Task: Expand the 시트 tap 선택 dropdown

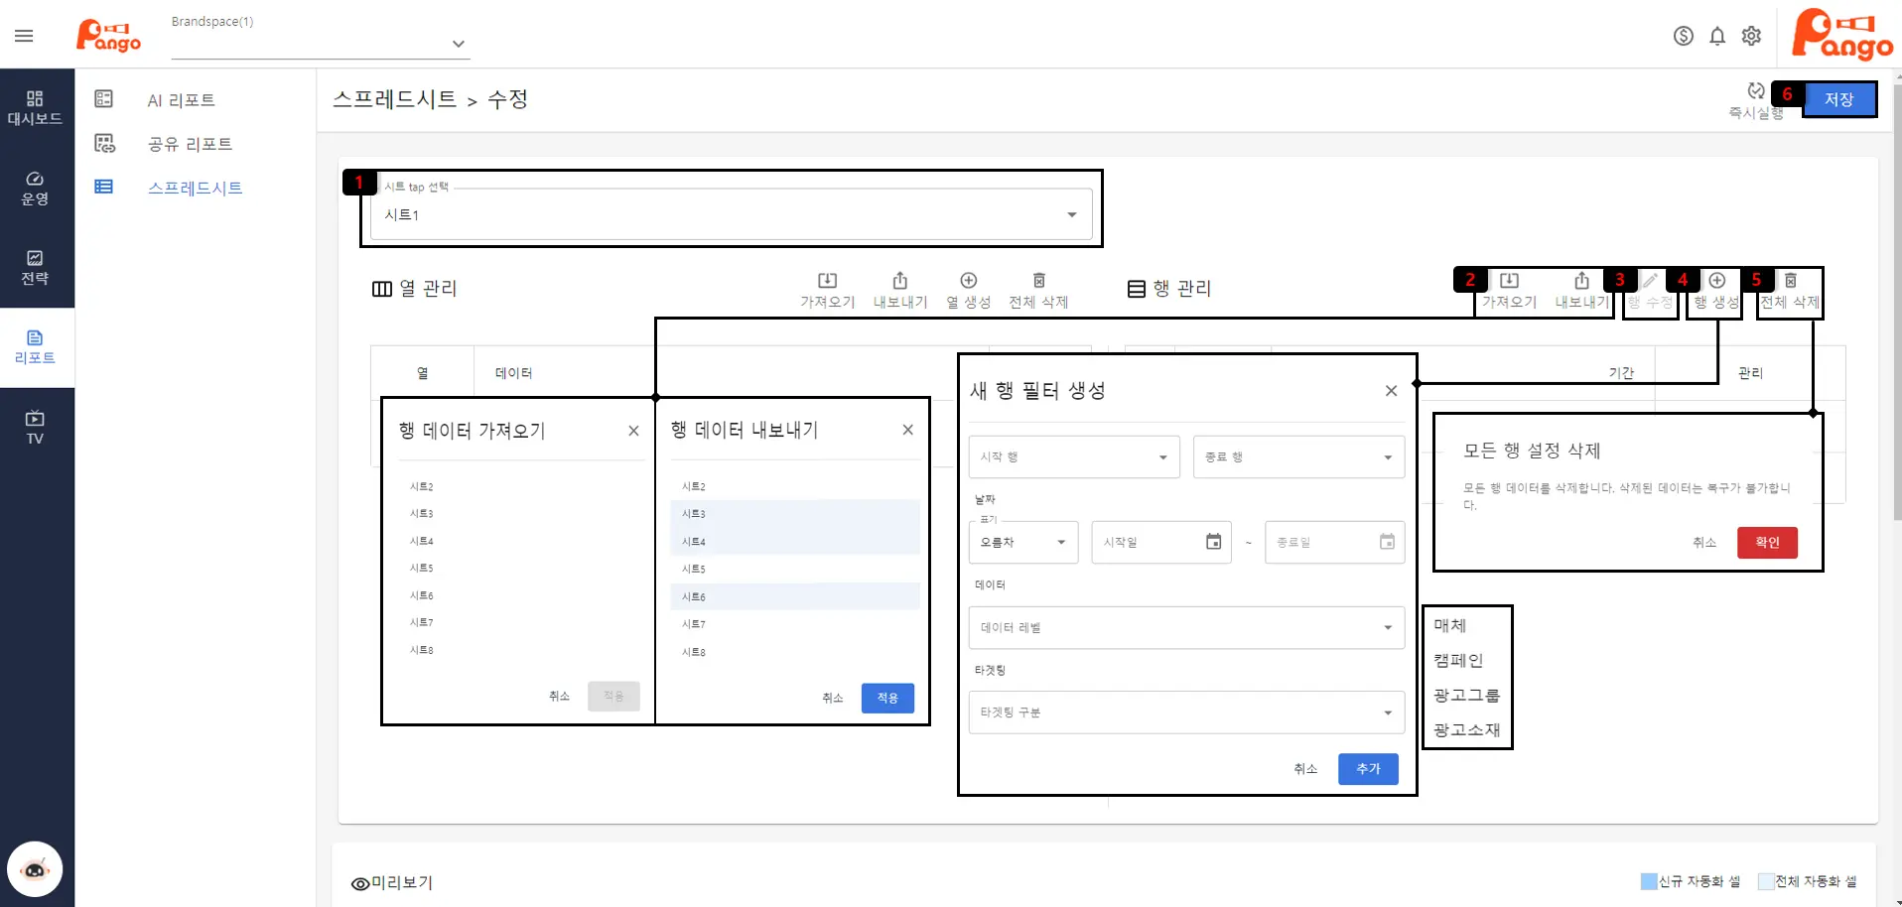Action: click(x=1071, y=215)
